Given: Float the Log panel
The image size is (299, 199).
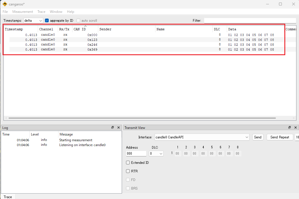Looking at the screenshot, I should pos(113,128).
